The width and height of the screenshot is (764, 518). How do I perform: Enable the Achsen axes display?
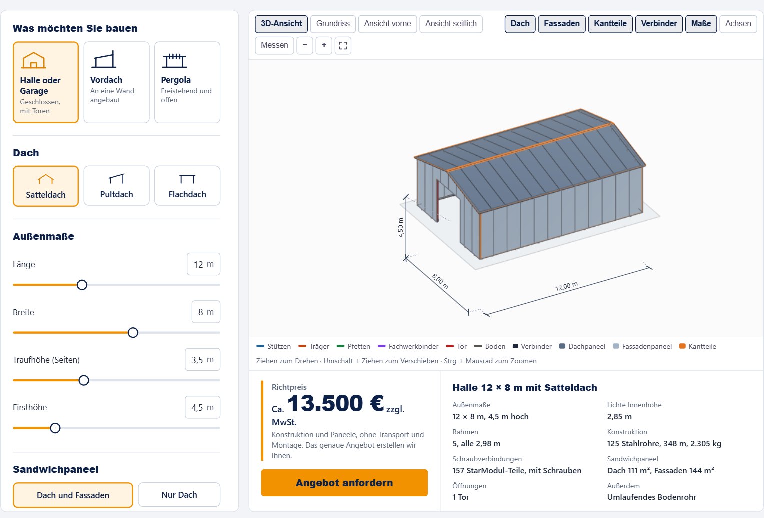tap(738, 24)
